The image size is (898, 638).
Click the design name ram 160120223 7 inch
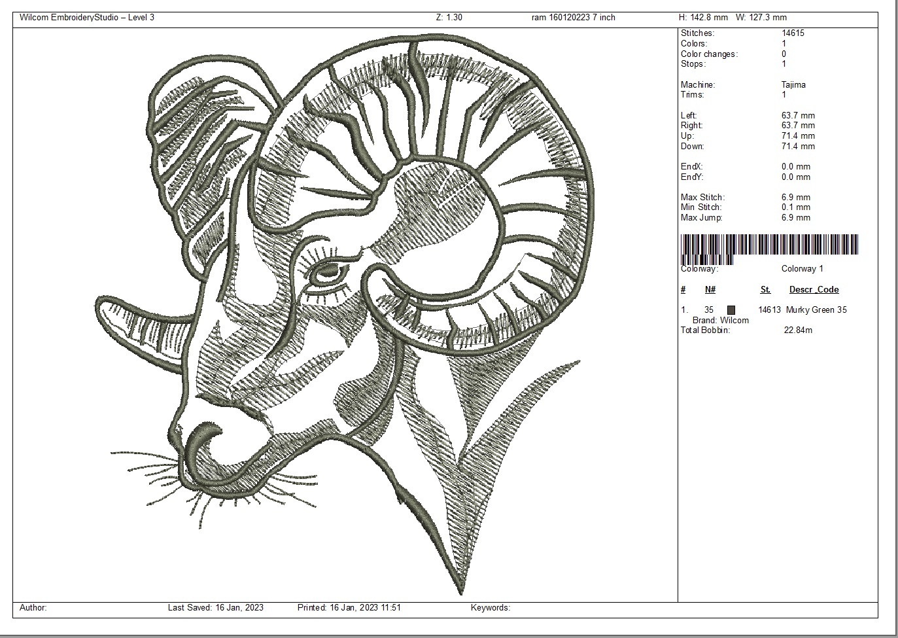[574, 18]
